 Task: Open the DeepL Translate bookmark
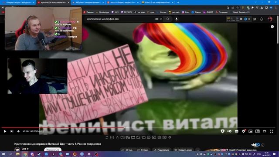click(240, 12)
